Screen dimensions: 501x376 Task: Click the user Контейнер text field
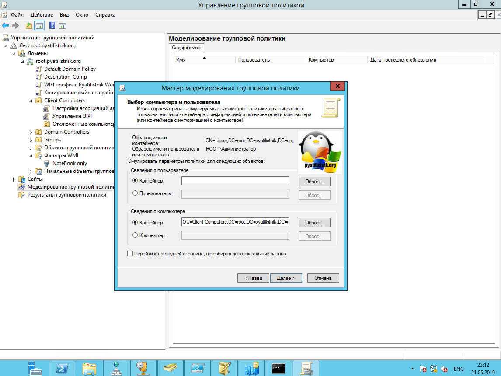click(x=235, y=181)
